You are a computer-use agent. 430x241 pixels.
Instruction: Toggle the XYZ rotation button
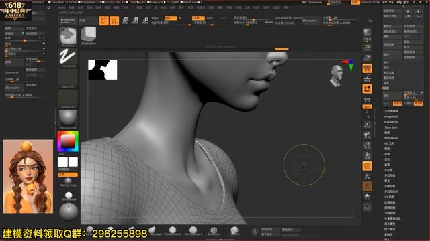click(x=367, y=106)
